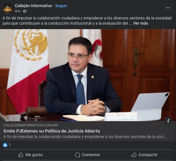
Task: View reaction count of 1
Action: point(10,145)
